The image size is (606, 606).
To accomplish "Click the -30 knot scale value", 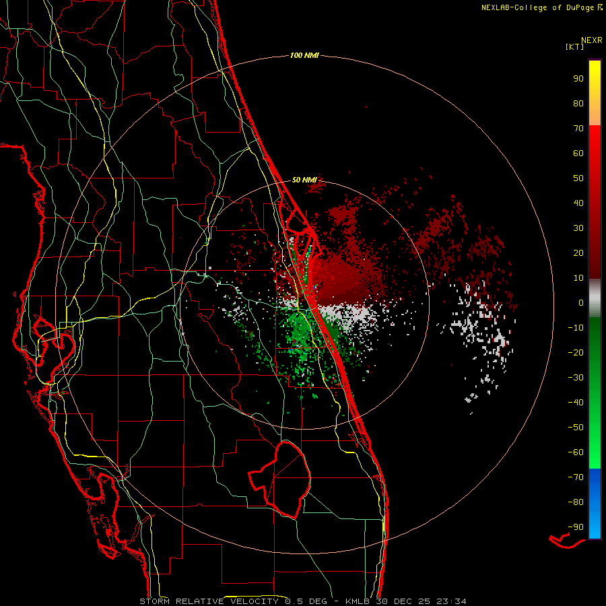I will [576, 378].
